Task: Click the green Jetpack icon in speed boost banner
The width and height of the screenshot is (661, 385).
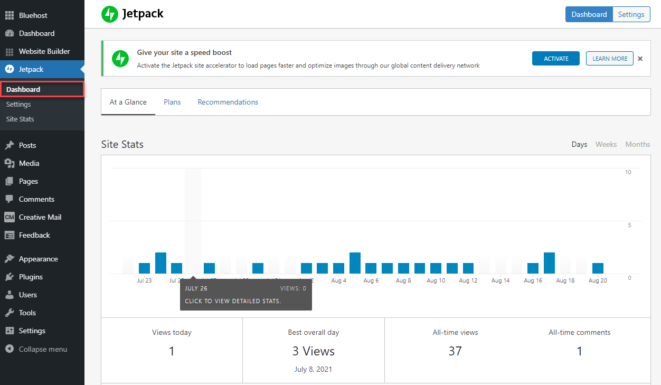Action: coord(120,59)
